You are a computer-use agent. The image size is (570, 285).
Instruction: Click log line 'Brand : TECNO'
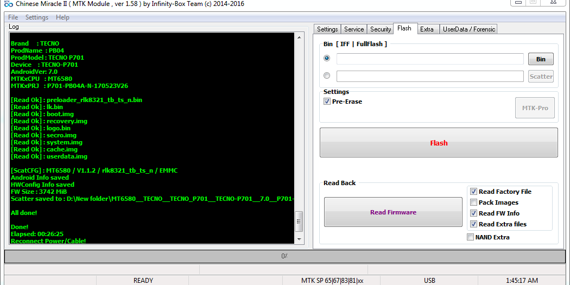[x=35, y=43]
